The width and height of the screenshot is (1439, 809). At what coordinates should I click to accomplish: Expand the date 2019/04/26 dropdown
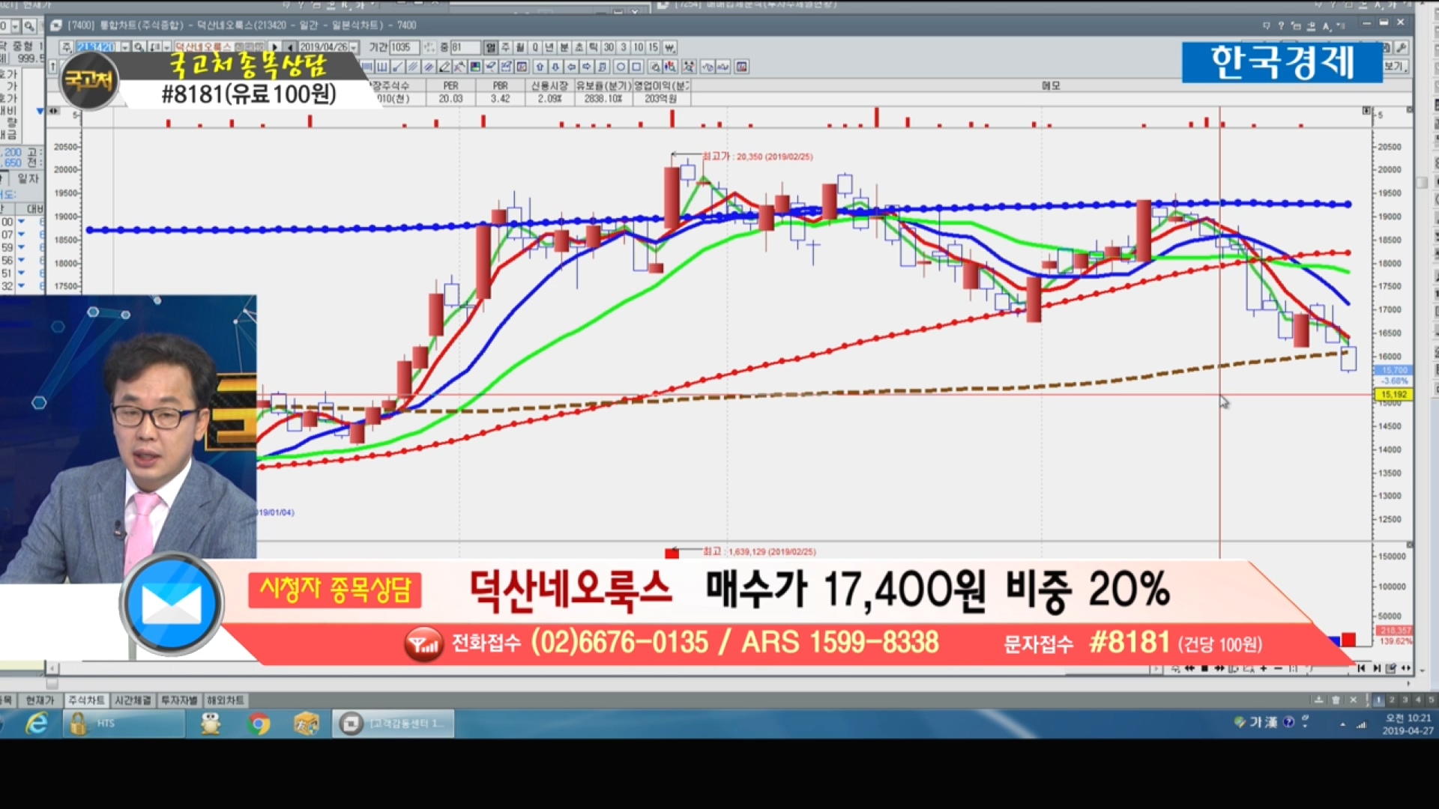coord(354,47)
